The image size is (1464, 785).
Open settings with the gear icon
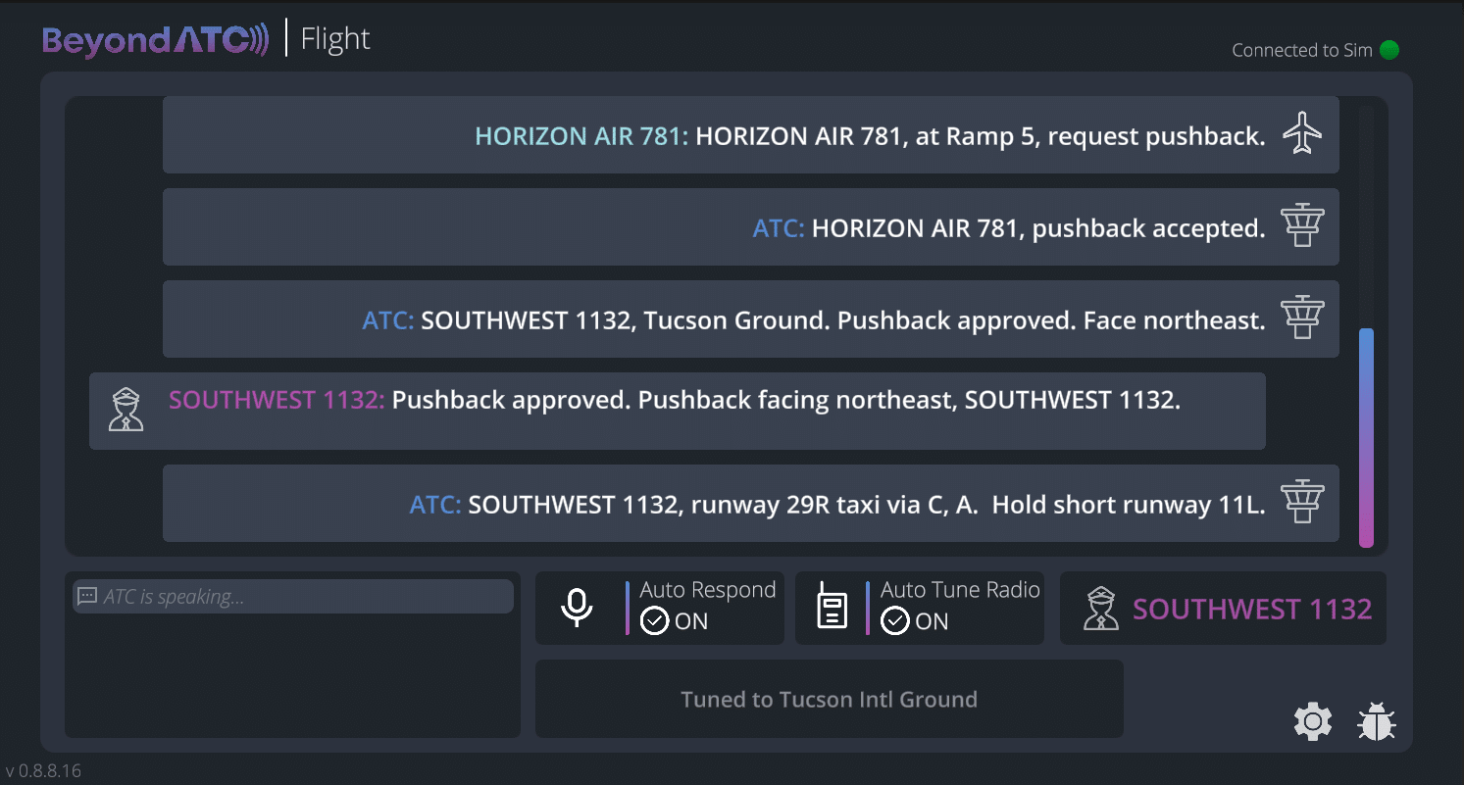point(1313,722)
